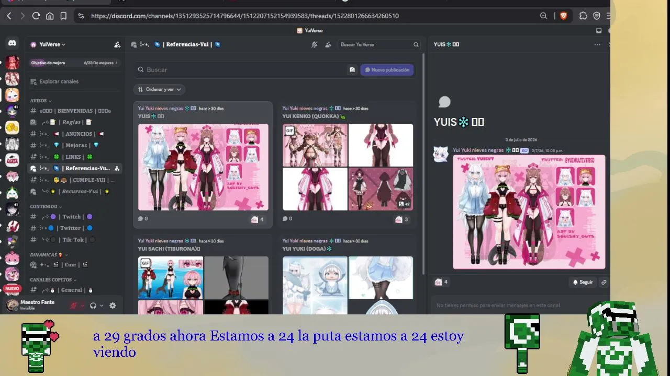Click the create-invite icon on Referencias-Yui channel
The width and height of the screenshot is (670, 376).
coord(117,168)
